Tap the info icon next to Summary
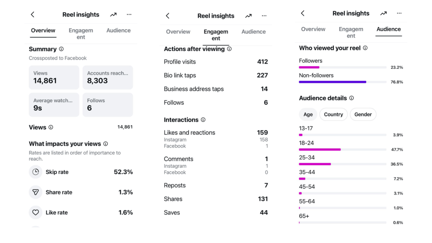This screenshot has width=432, height=243. [x=61, y=49]
